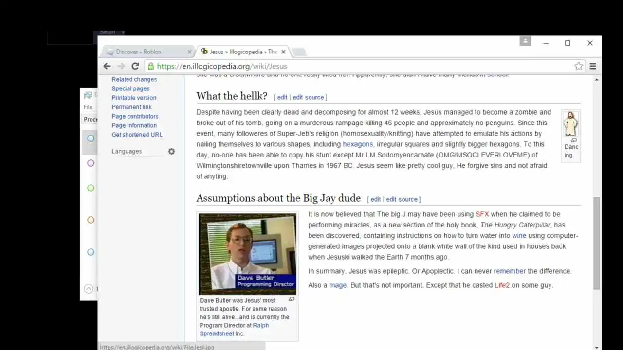Screen dimensions: 623x350
Task: Open Ralph Spreadsheet link in caption
Action: 234,330
